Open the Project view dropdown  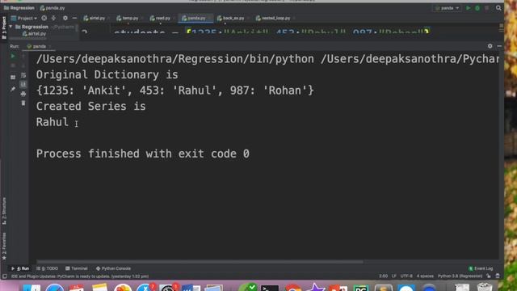click(x=24, y=18)
